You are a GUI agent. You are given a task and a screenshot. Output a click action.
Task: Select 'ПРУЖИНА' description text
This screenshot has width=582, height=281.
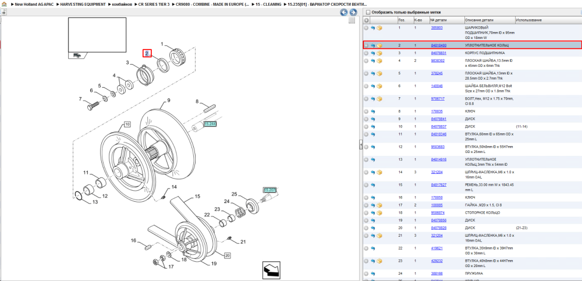click(x=474, y=273)
